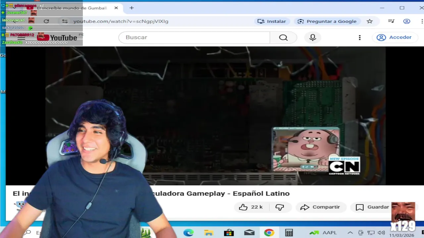Bookmark this page with the star

pyautogui.click(x=370, y=21)
